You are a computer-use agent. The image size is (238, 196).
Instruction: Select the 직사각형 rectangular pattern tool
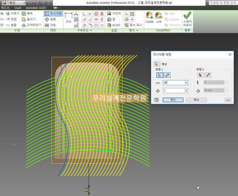point(53,14)
